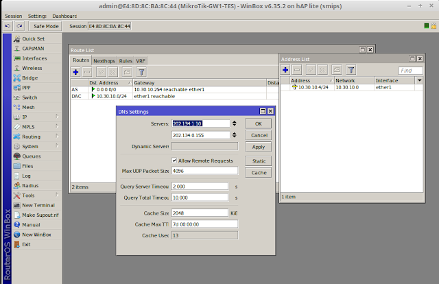Open the Settings menu

coord(37,16)
